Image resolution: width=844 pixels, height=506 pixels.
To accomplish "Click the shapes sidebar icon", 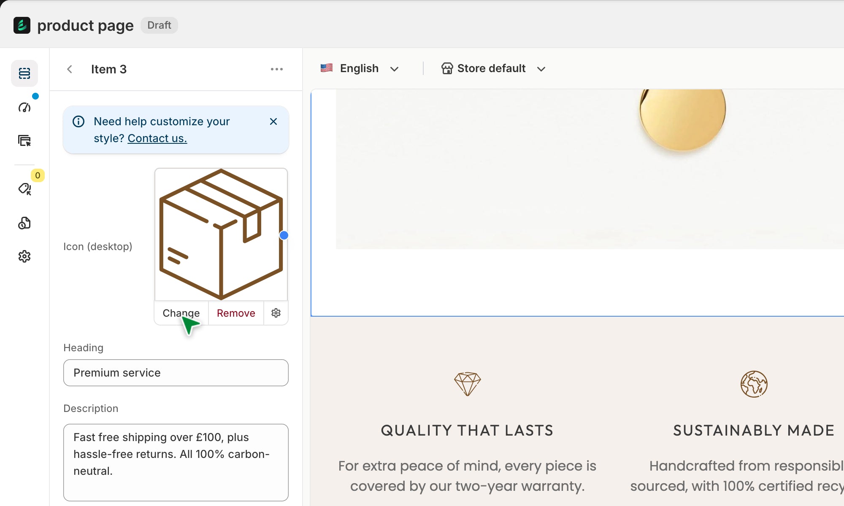I will click(x=24, y=223).
